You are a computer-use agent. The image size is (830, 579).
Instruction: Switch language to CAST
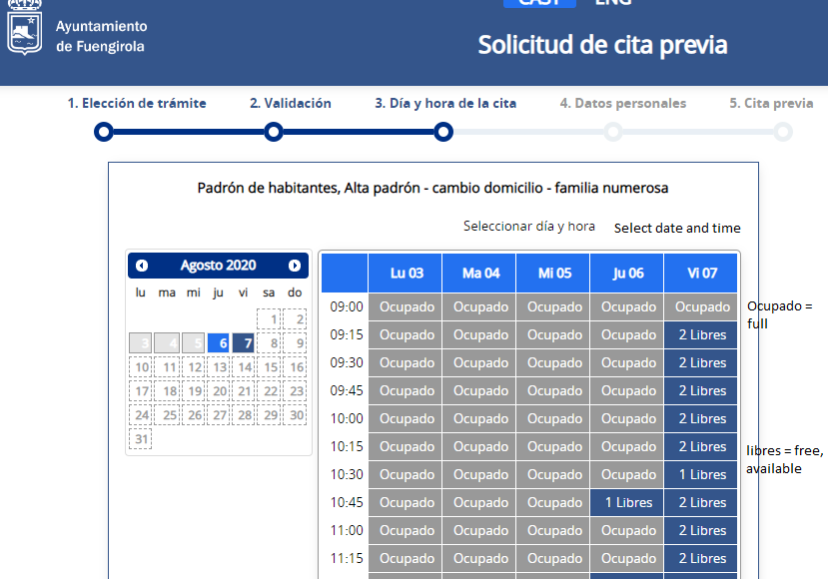pos(539,3)
